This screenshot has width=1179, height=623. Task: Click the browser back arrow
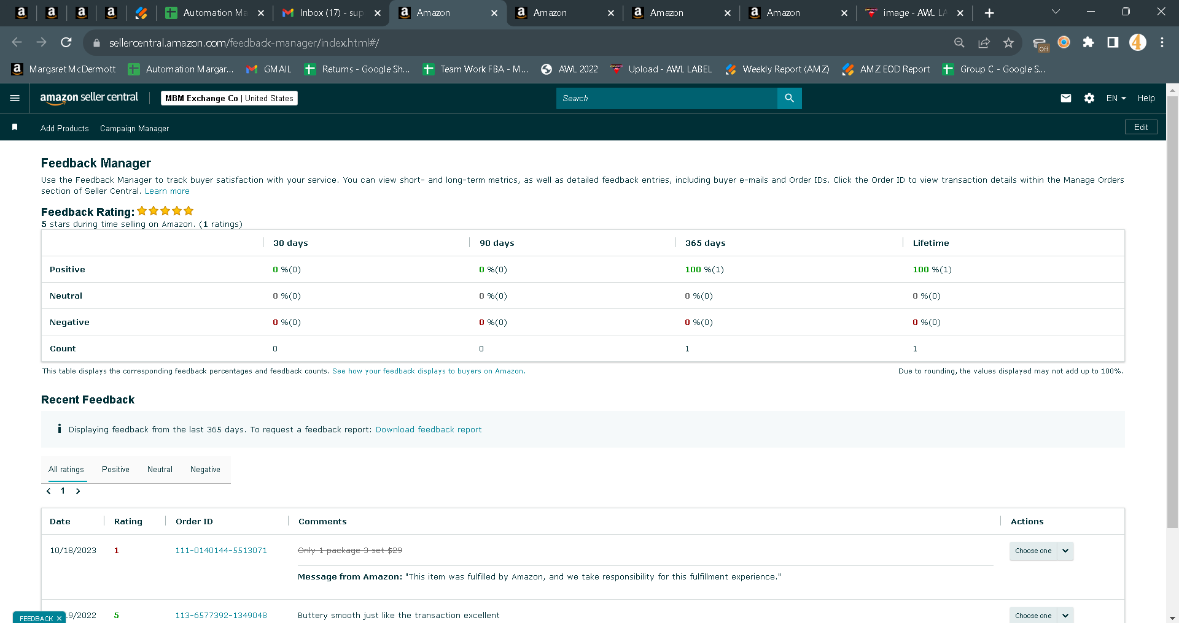click(17, 42)
